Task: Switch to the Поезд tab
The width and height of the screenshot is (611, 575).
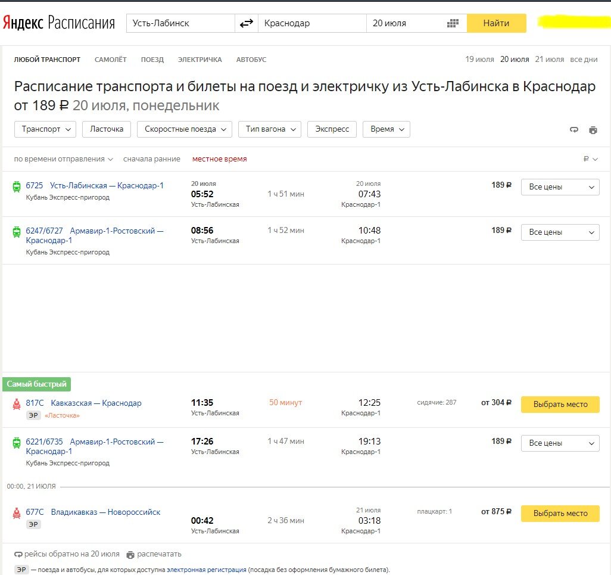Action: coord(152,60)
